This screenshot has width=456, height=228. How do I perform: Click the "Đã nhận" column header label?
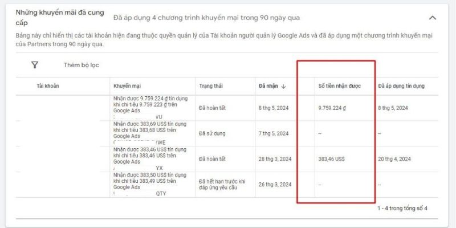[x=268, y=86]
